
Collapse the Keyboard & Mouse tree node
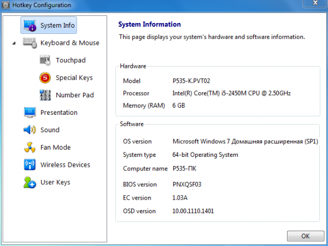coord(14,43)
